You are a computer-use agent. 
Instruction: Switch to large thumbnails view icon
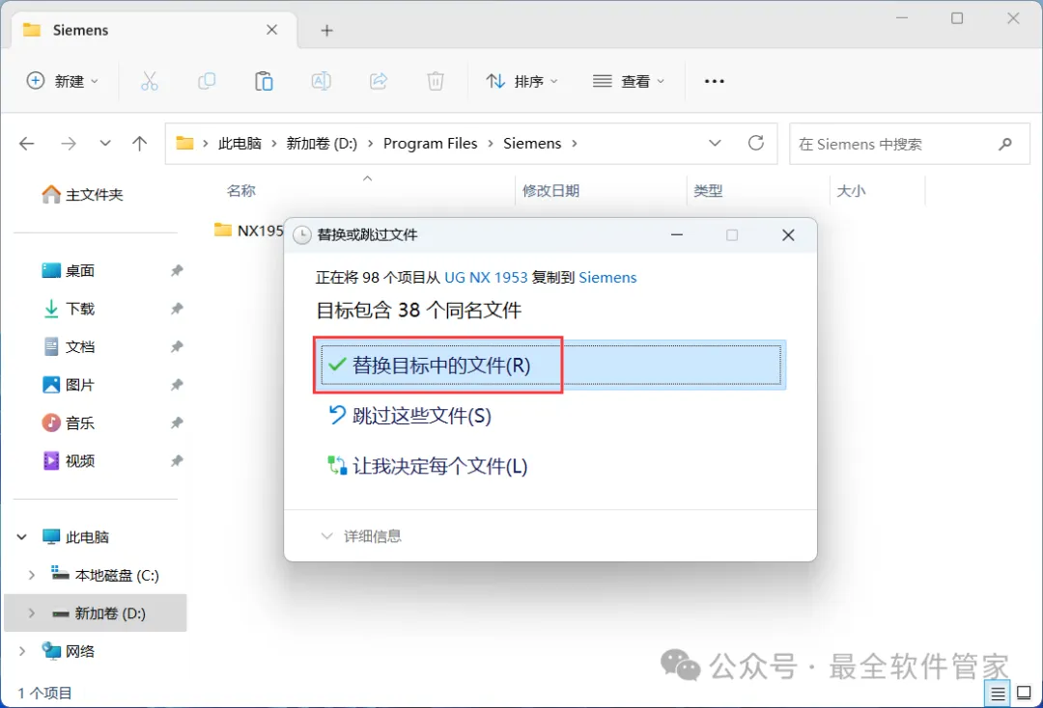[x=1025, y=694]
